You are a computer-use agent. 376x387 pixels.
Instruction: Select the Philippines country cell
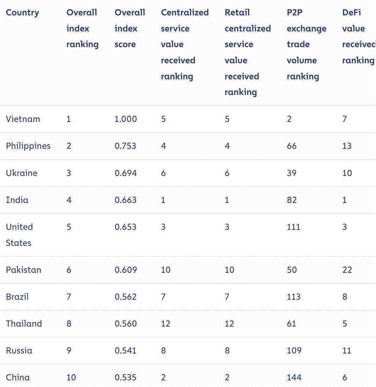pyautogui.click(x=28, y=146)
